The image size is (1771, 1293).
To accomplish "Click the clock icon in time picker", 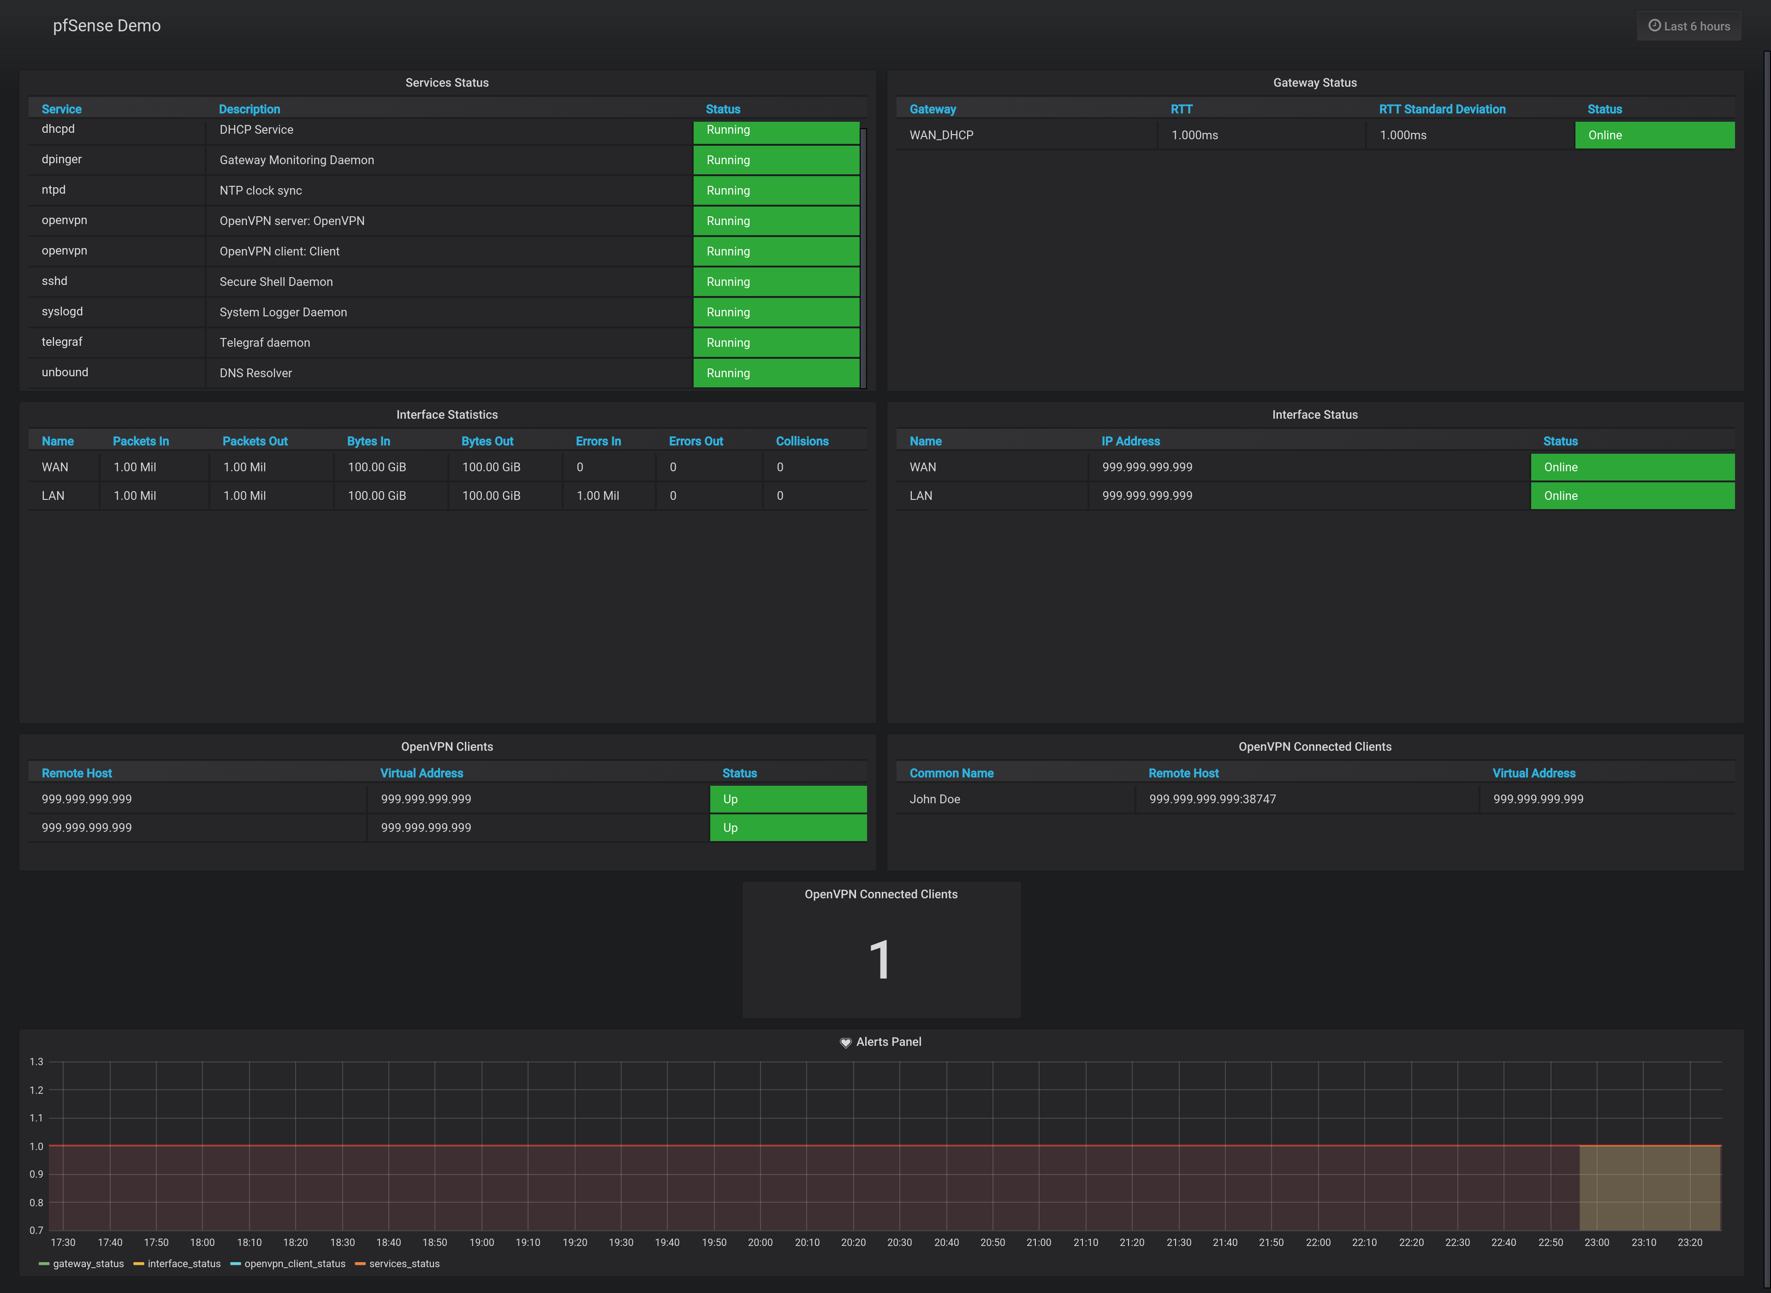I will 1654,26.
